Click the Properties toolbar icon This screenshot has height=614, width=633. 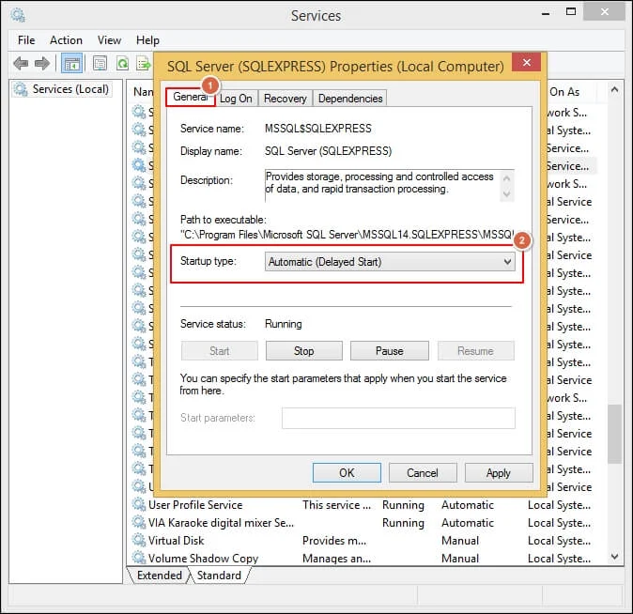pyautogui.click(x=100, y=64)
